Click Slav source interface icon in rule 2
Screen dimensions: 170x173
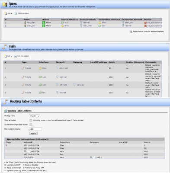click(62, 26)
